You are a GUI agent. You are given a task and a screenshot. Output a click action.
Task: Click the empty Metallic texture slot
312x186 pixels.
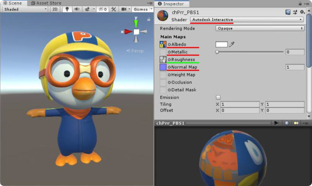click(x=163, y=52)
